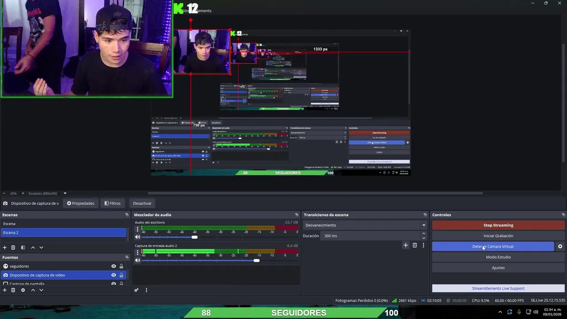The image size is (567, 319).
Task: Undock the Controles panel
Action: coord(563,215)
